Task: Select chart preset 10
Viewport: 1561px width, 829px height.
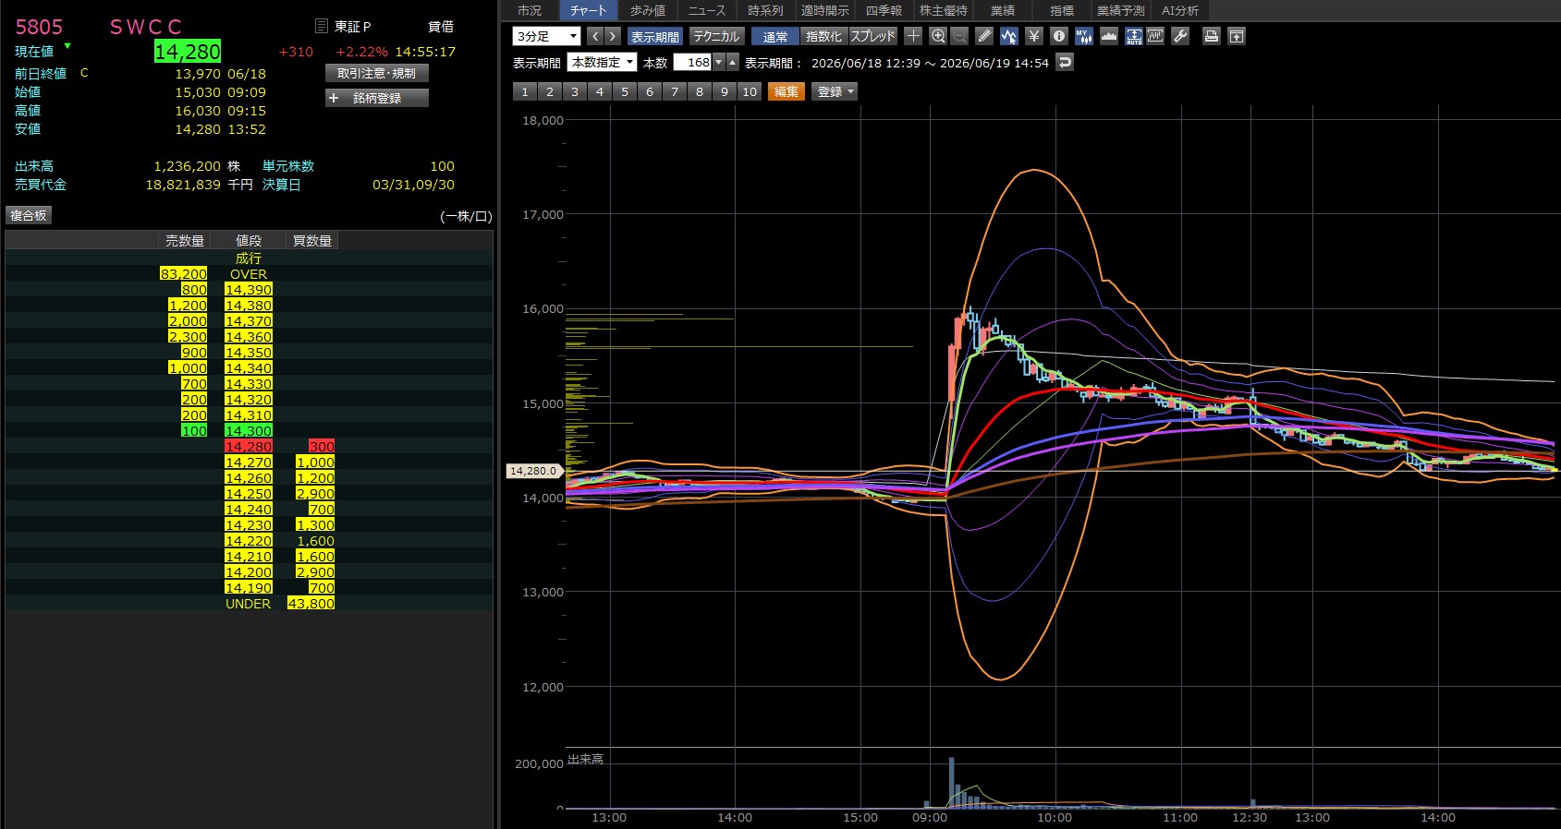Action: coord(750,91)
